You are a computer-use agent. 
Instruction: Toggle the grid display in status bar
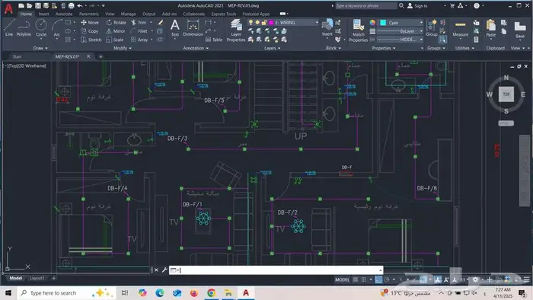[x=356, y=279]
